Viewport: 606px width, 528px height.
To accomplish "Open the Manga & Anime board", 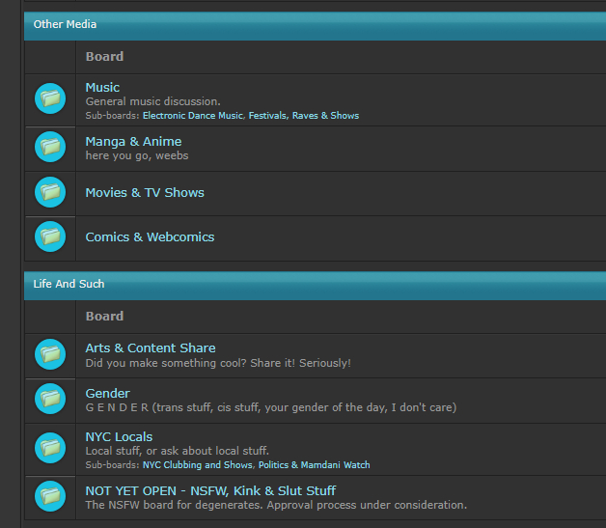I will [133, 142].
